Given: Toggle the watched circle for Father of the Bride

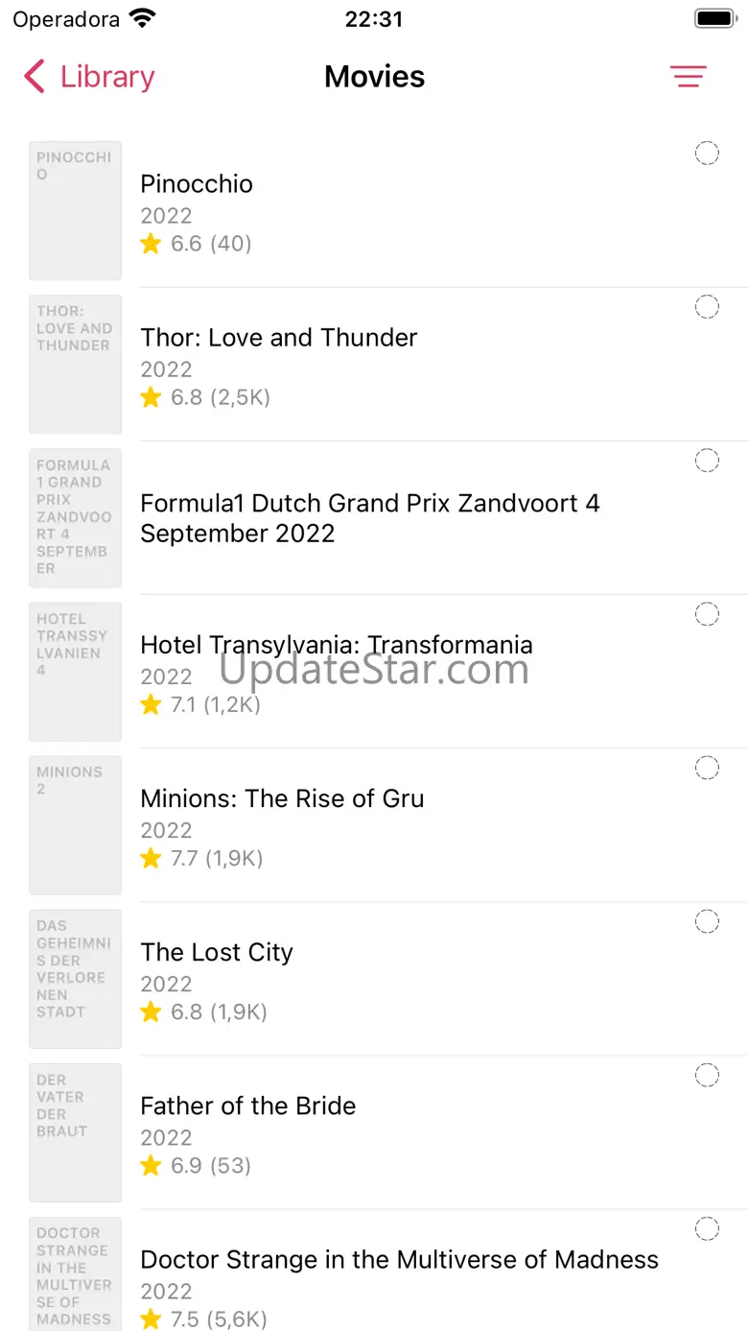Looking at the screenshot, I should (707, 1075).
